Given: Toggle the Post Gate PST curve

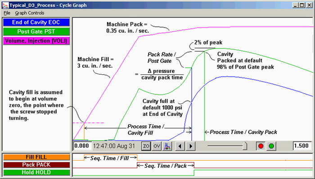Looking at the screenshot, I should pyautogui.click(x=36, y=31).
